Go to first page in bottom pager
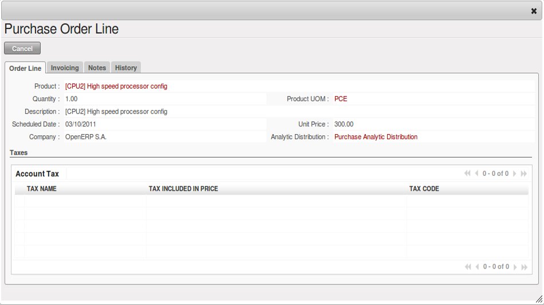The image size is (544, 305). [468, 267]
